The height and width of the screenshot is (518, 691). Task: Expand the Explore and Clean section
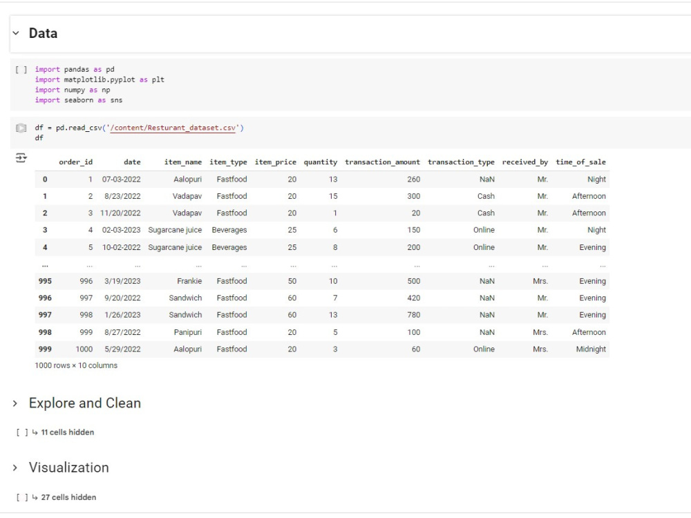click(x=16, y=403)
